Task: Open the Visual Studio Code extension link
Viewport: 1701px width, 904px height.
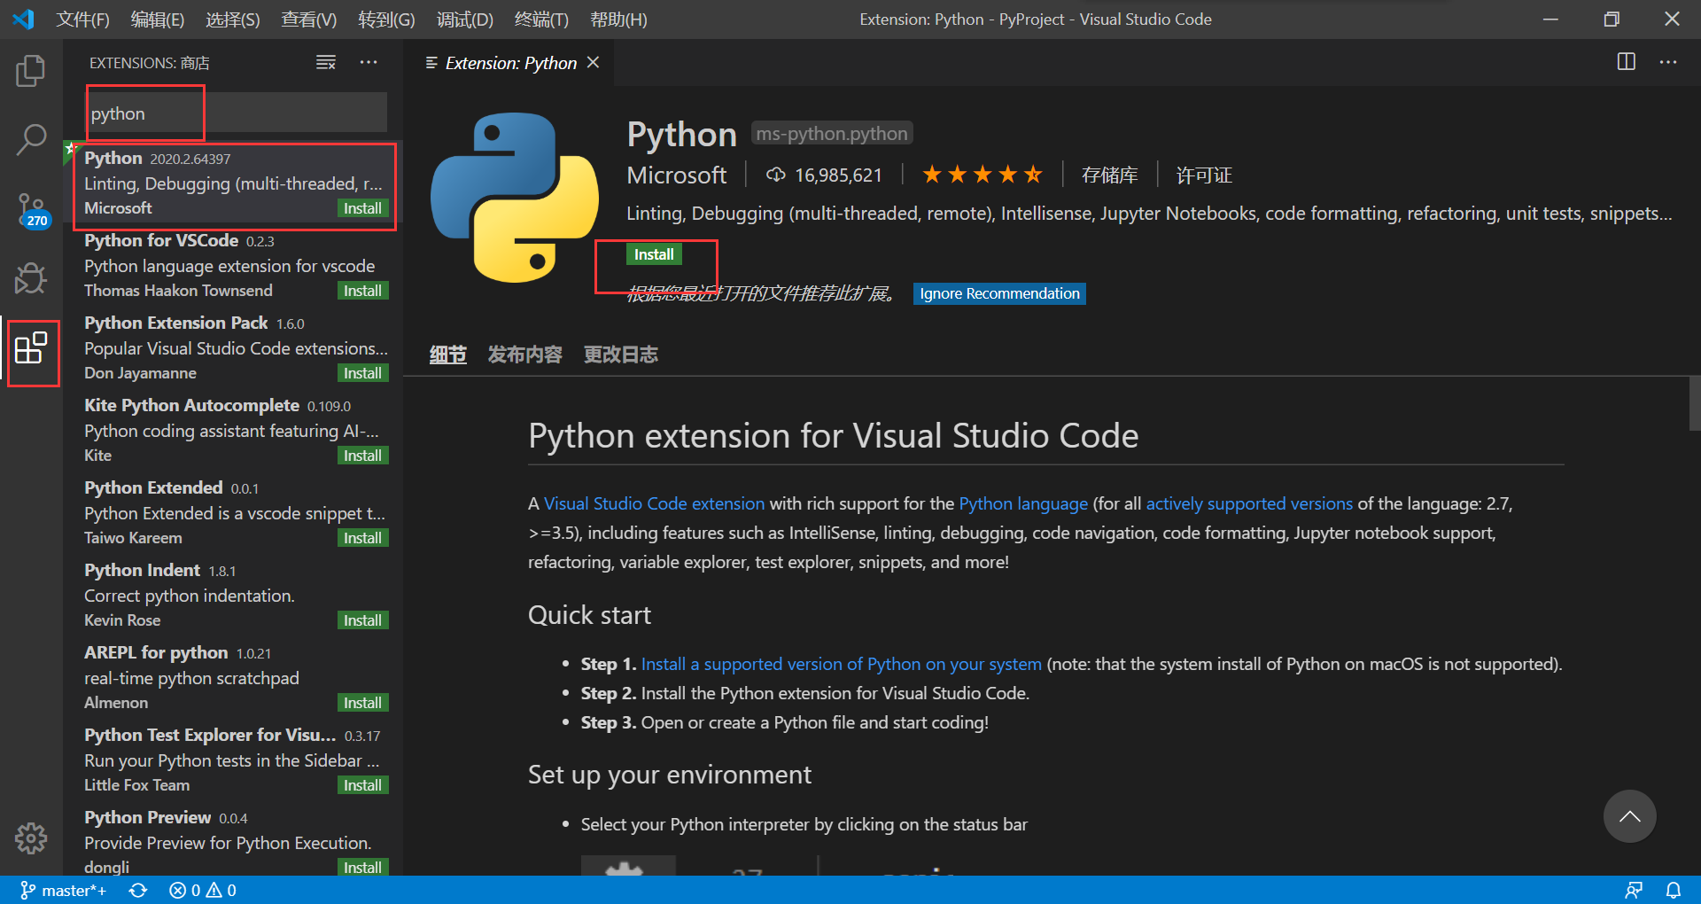Action: [654, 503]
